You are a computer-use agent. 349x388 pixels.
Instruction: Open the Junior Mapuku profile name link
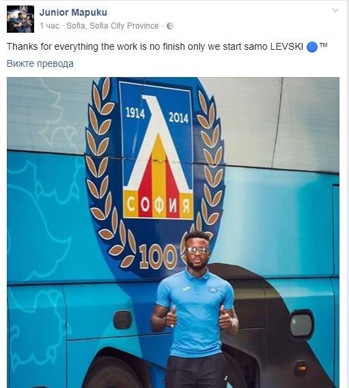pos(73,12)
